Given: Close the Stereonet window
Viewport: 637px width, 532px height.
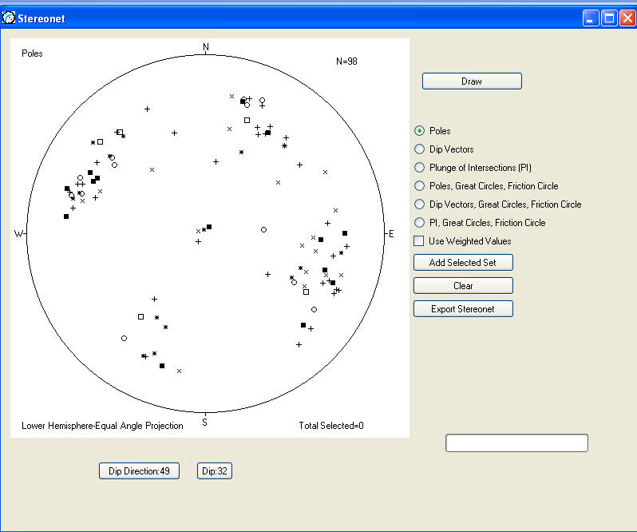Looking at the screenshot, I should coord(627,18).
